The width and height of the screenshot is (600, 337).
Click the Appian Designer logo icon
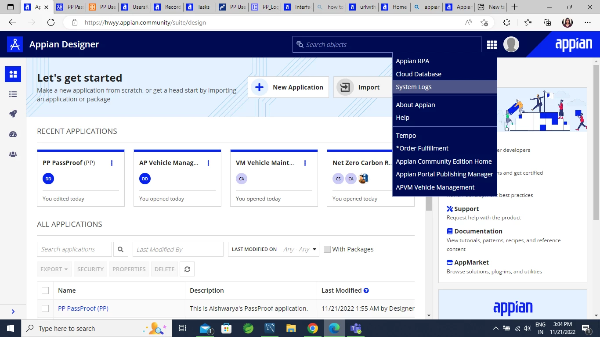tap(15, 44)
